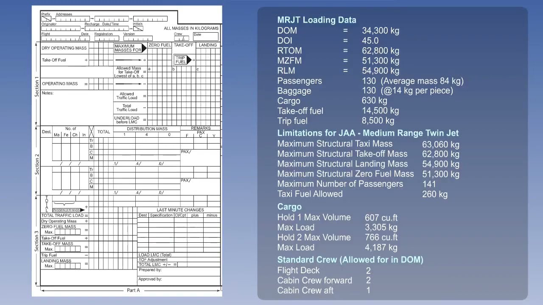Select the taxi mass value 63,060 kg
Viewport: 543px width, 305px height.
click(441, 144)
